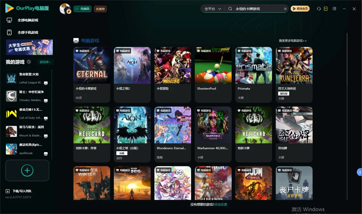
Task: Open the 游戏库> link
Action: click(45, 62)
